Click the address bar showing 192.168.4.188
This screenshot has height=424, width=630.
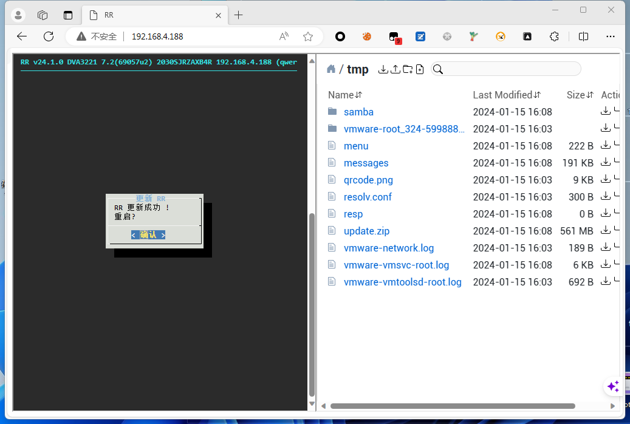[157, 36]
